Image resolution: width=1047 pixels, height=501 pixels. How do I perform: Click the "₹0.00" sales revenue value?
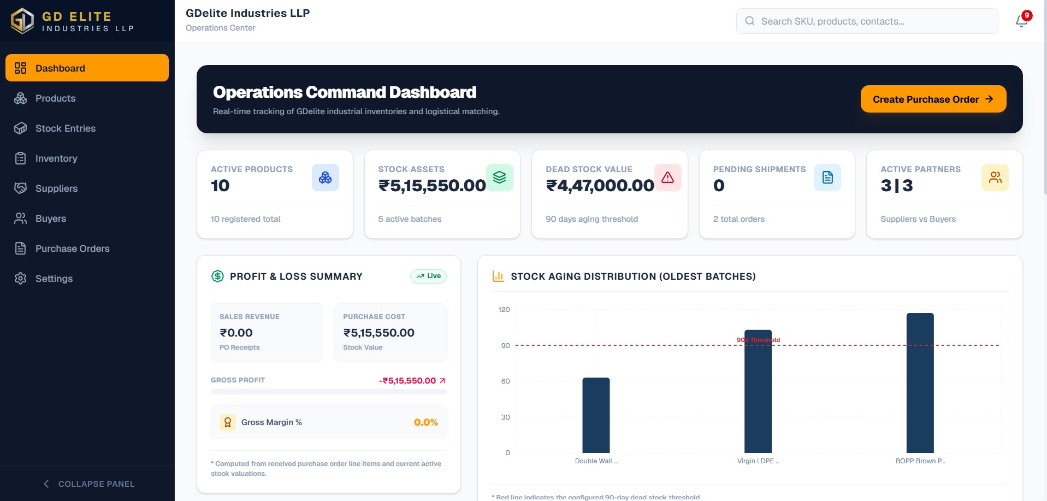tap(236, 332)
